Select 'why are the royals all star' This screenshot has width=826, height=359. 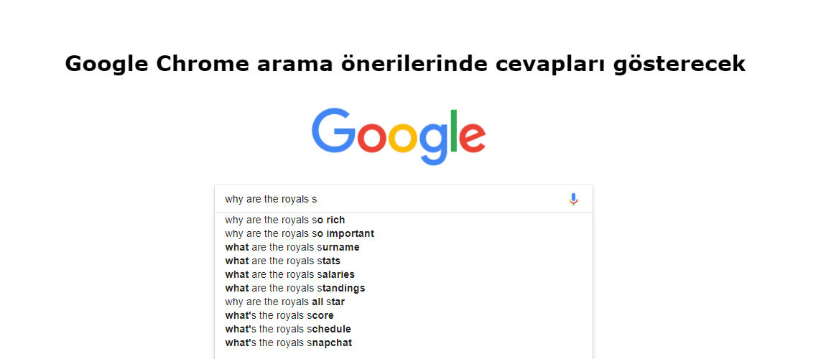click(285, 302)
